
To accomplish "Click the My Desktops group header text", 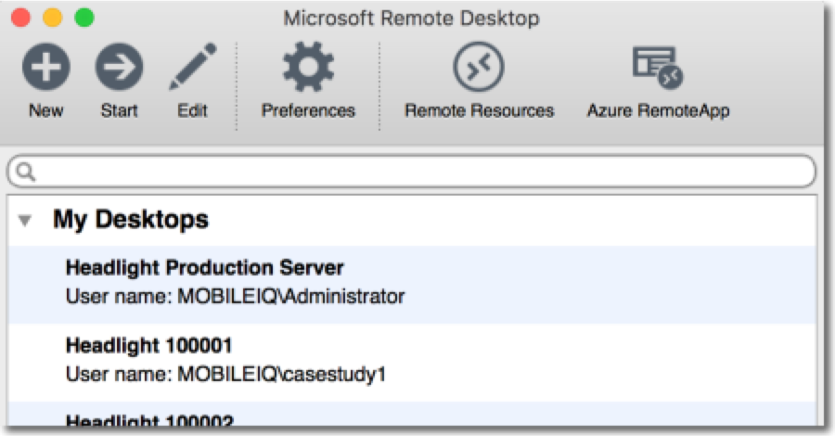I will coord(130,220).
